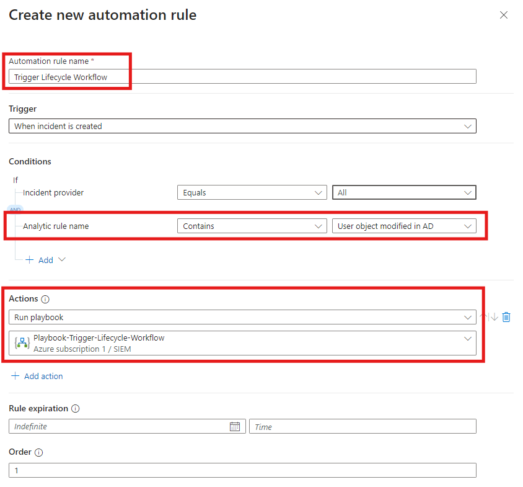523x487 pixels.
Task: Select the Playbook-Trigger-Lifecycle-Workflow playbook dropdown
Action: (242, 343)
